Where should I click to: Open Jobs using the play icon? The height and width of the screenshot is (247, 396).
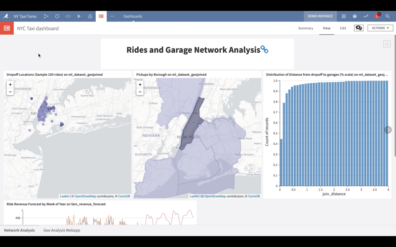(79, 16)
